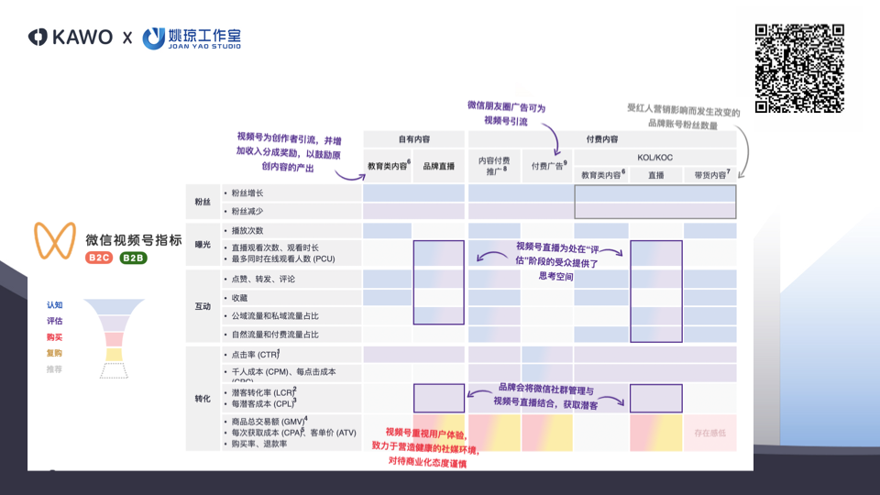880x495 pixels.
Task: Click the QR code image
Action: tap(799, 69)
